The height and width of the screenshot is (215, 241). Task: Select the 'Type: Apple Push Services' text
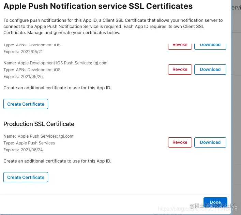click(29, 143)
